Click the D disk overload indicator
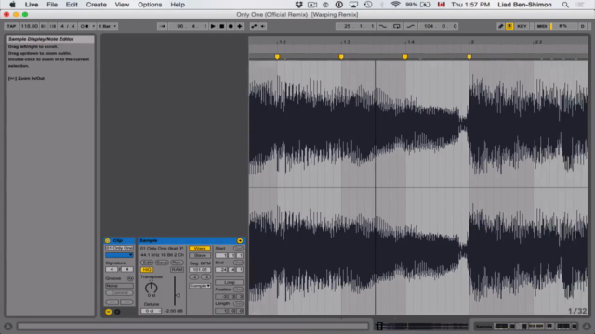Viewport: 595px width, 334px height. click(x=583, y=26)
